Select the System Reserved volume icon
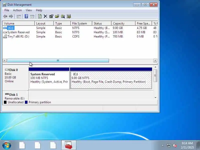The width and height of the screenshot is (200, 150). pos(5,32)
